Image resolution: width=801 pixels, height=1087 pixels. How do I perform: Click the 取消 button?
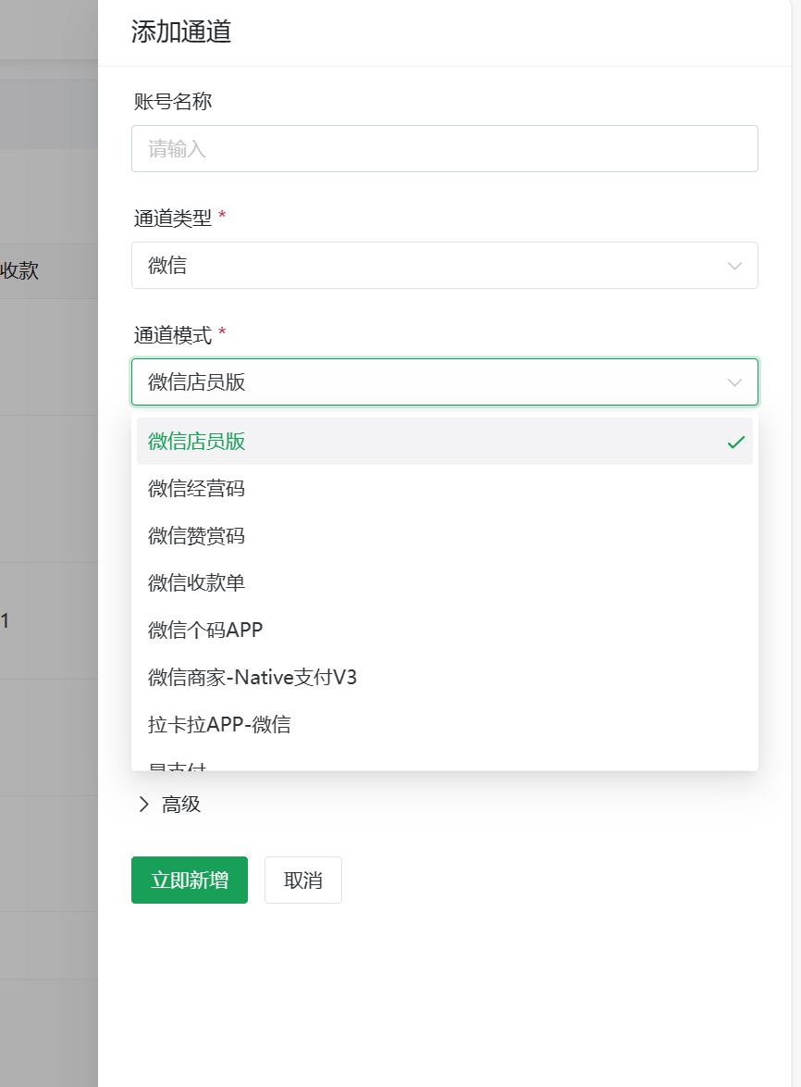[x=303, y=880]
